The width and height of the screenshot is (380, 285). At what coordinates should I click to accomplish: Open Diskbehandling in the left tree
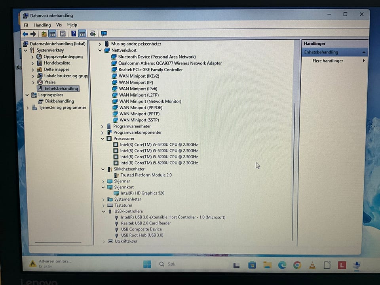(x=59, y=101)
